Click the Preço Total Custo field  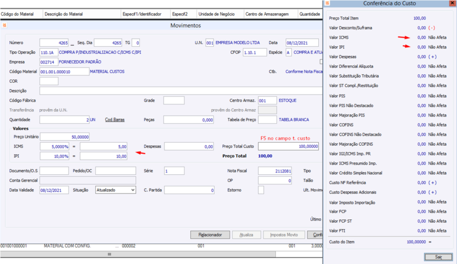click(x=288, y=146)
